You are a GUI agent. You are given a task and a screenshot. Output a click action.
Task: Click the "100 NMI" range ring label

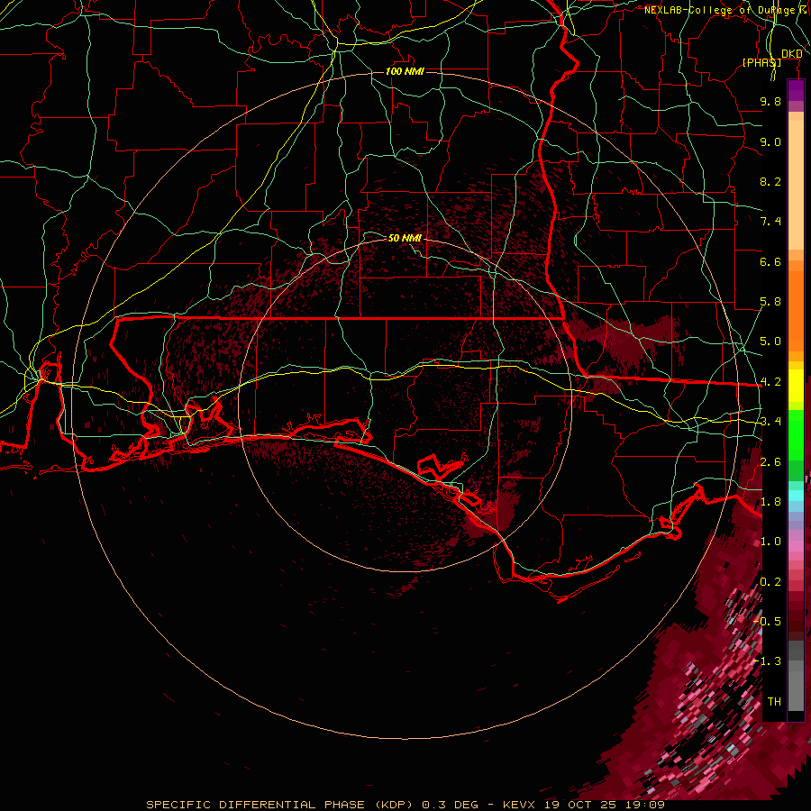[x=405, y=71]
